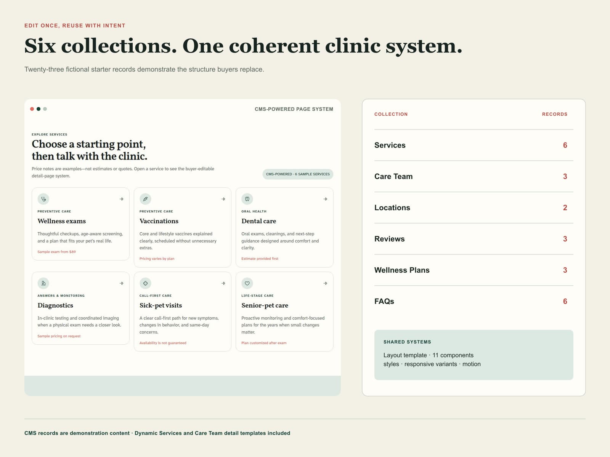Select the Locations collection row
The image size is (610, 457).
tap(474, 208)
